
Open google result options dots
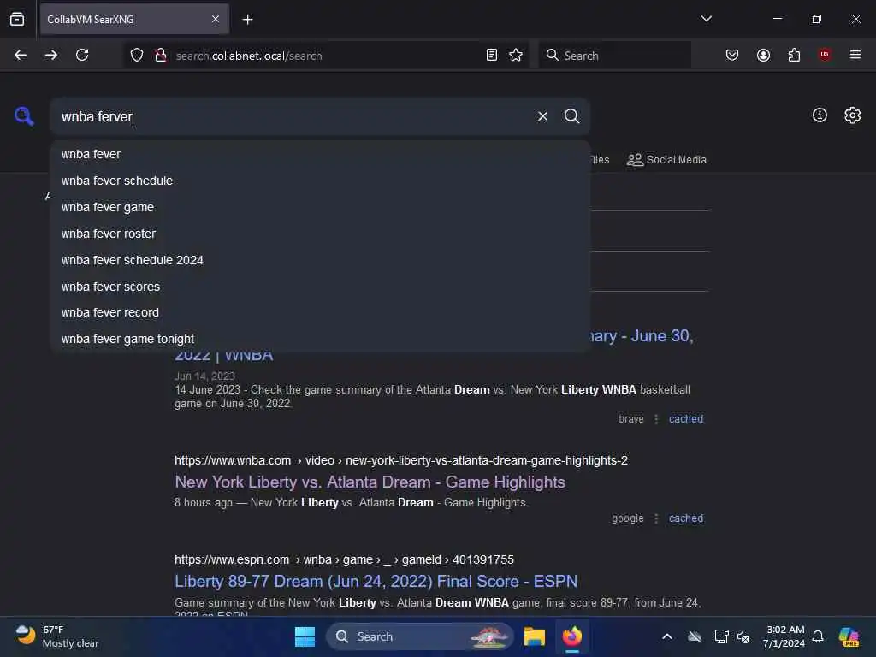pyautogui.click(x=656, y=518)
